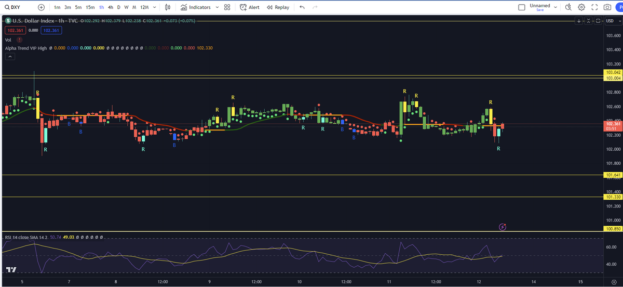Click the 100.850 price line label
623x287 pixels.
coord(613,229)
